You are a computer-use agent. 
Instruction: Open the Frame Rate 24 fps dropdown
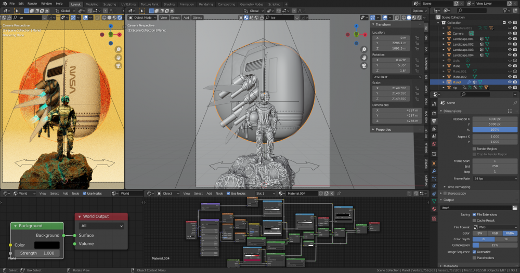[495, 179]
